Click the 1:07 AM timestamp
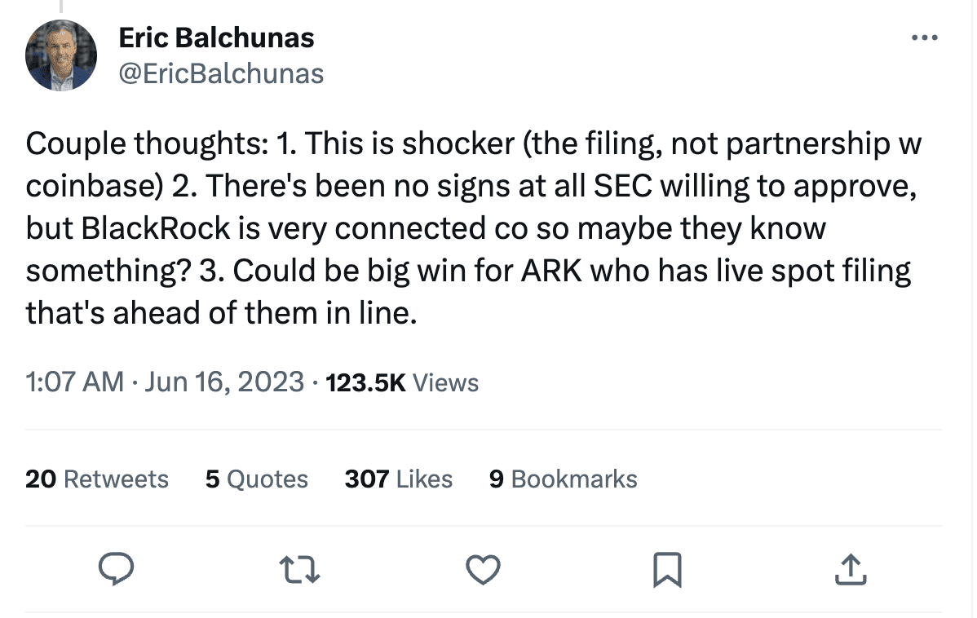Screen dimensions: 977x618 74,382
